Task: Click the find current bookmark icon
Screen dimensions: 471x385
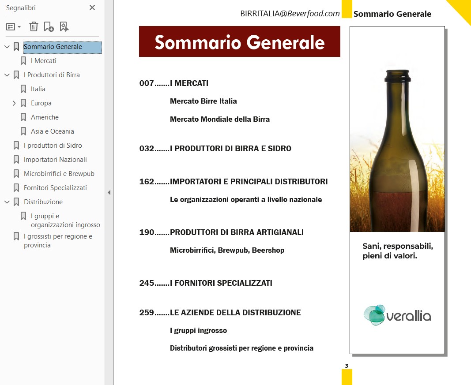Action: (x=64, y=27)
